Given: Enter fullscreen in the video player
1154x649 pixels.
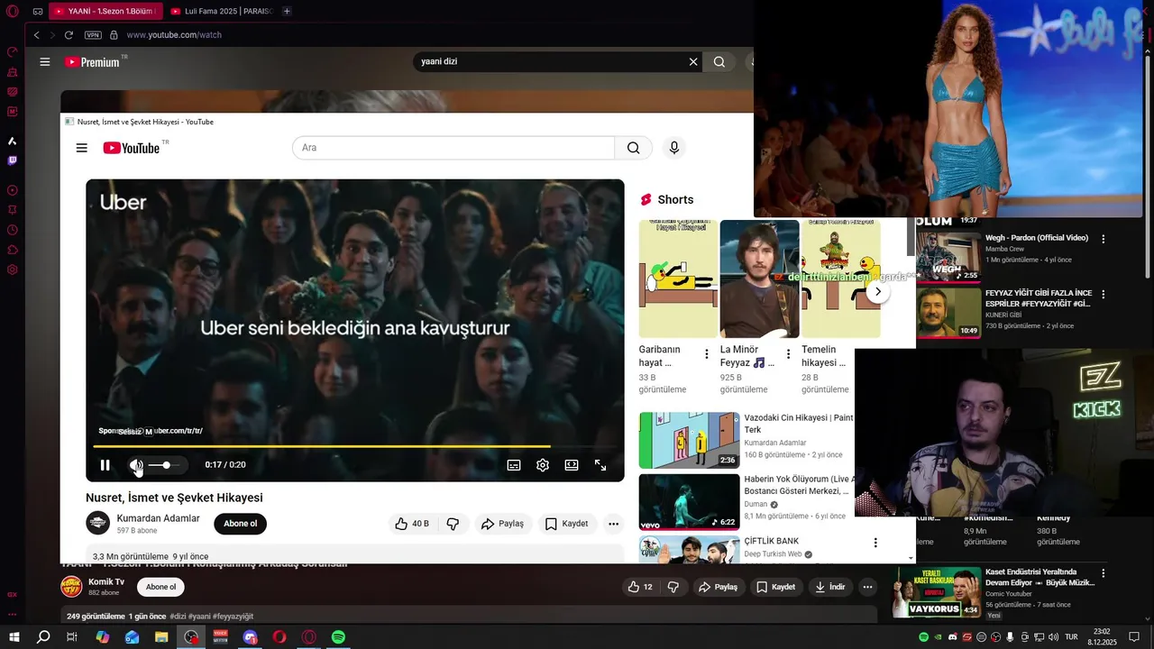Looking at the screenshot, I should [600, 465].
